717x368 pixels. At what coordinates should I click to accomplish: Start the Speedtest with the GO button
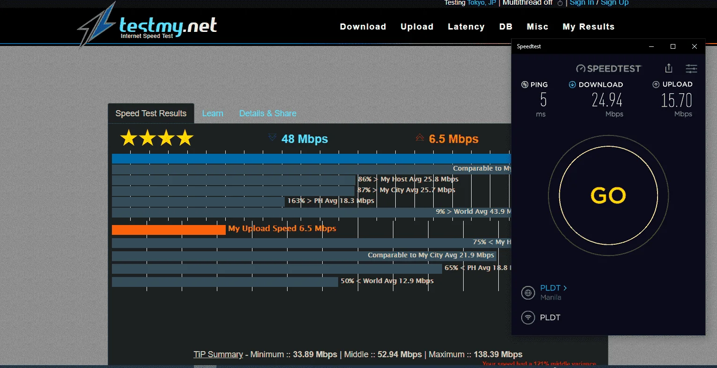[608, 195]
